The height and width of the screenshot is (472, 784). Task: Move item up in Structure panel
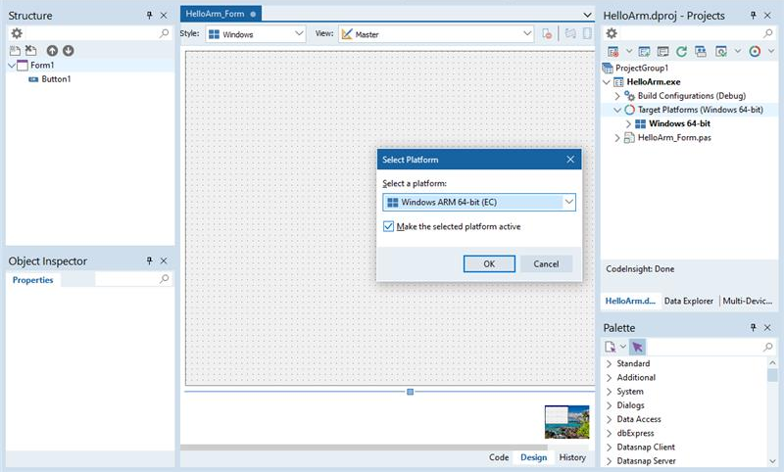[x=52, y=51]
